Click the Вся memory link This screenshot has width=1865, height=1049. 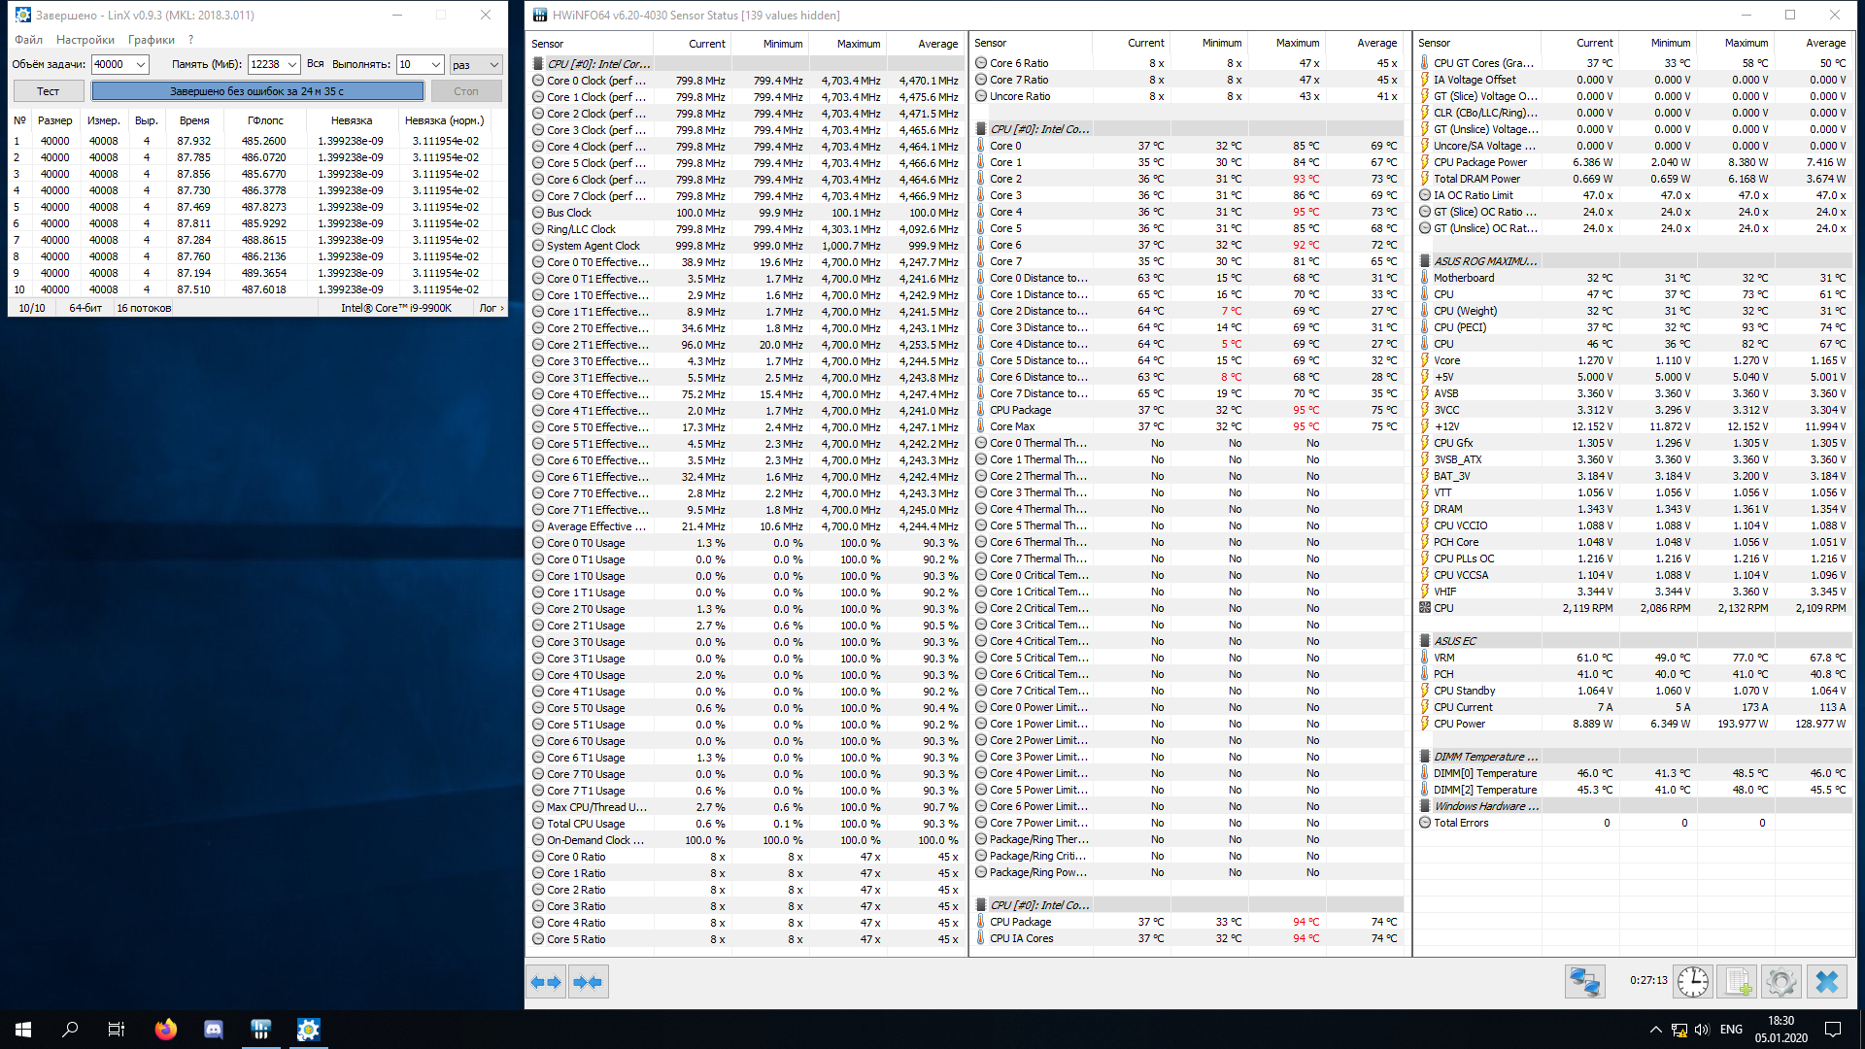[316, 63]
